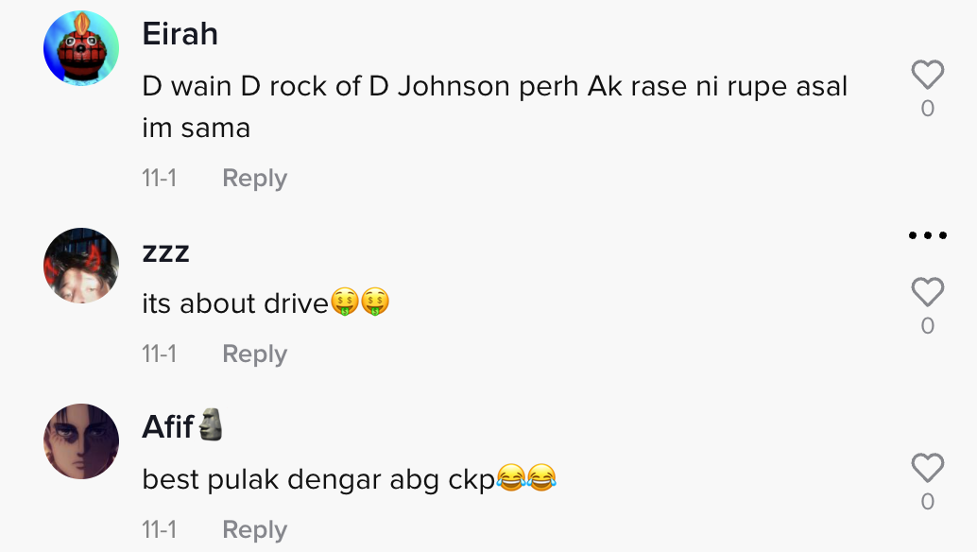View zzz's avatar with red horns
977x552 pixels.
81,266
